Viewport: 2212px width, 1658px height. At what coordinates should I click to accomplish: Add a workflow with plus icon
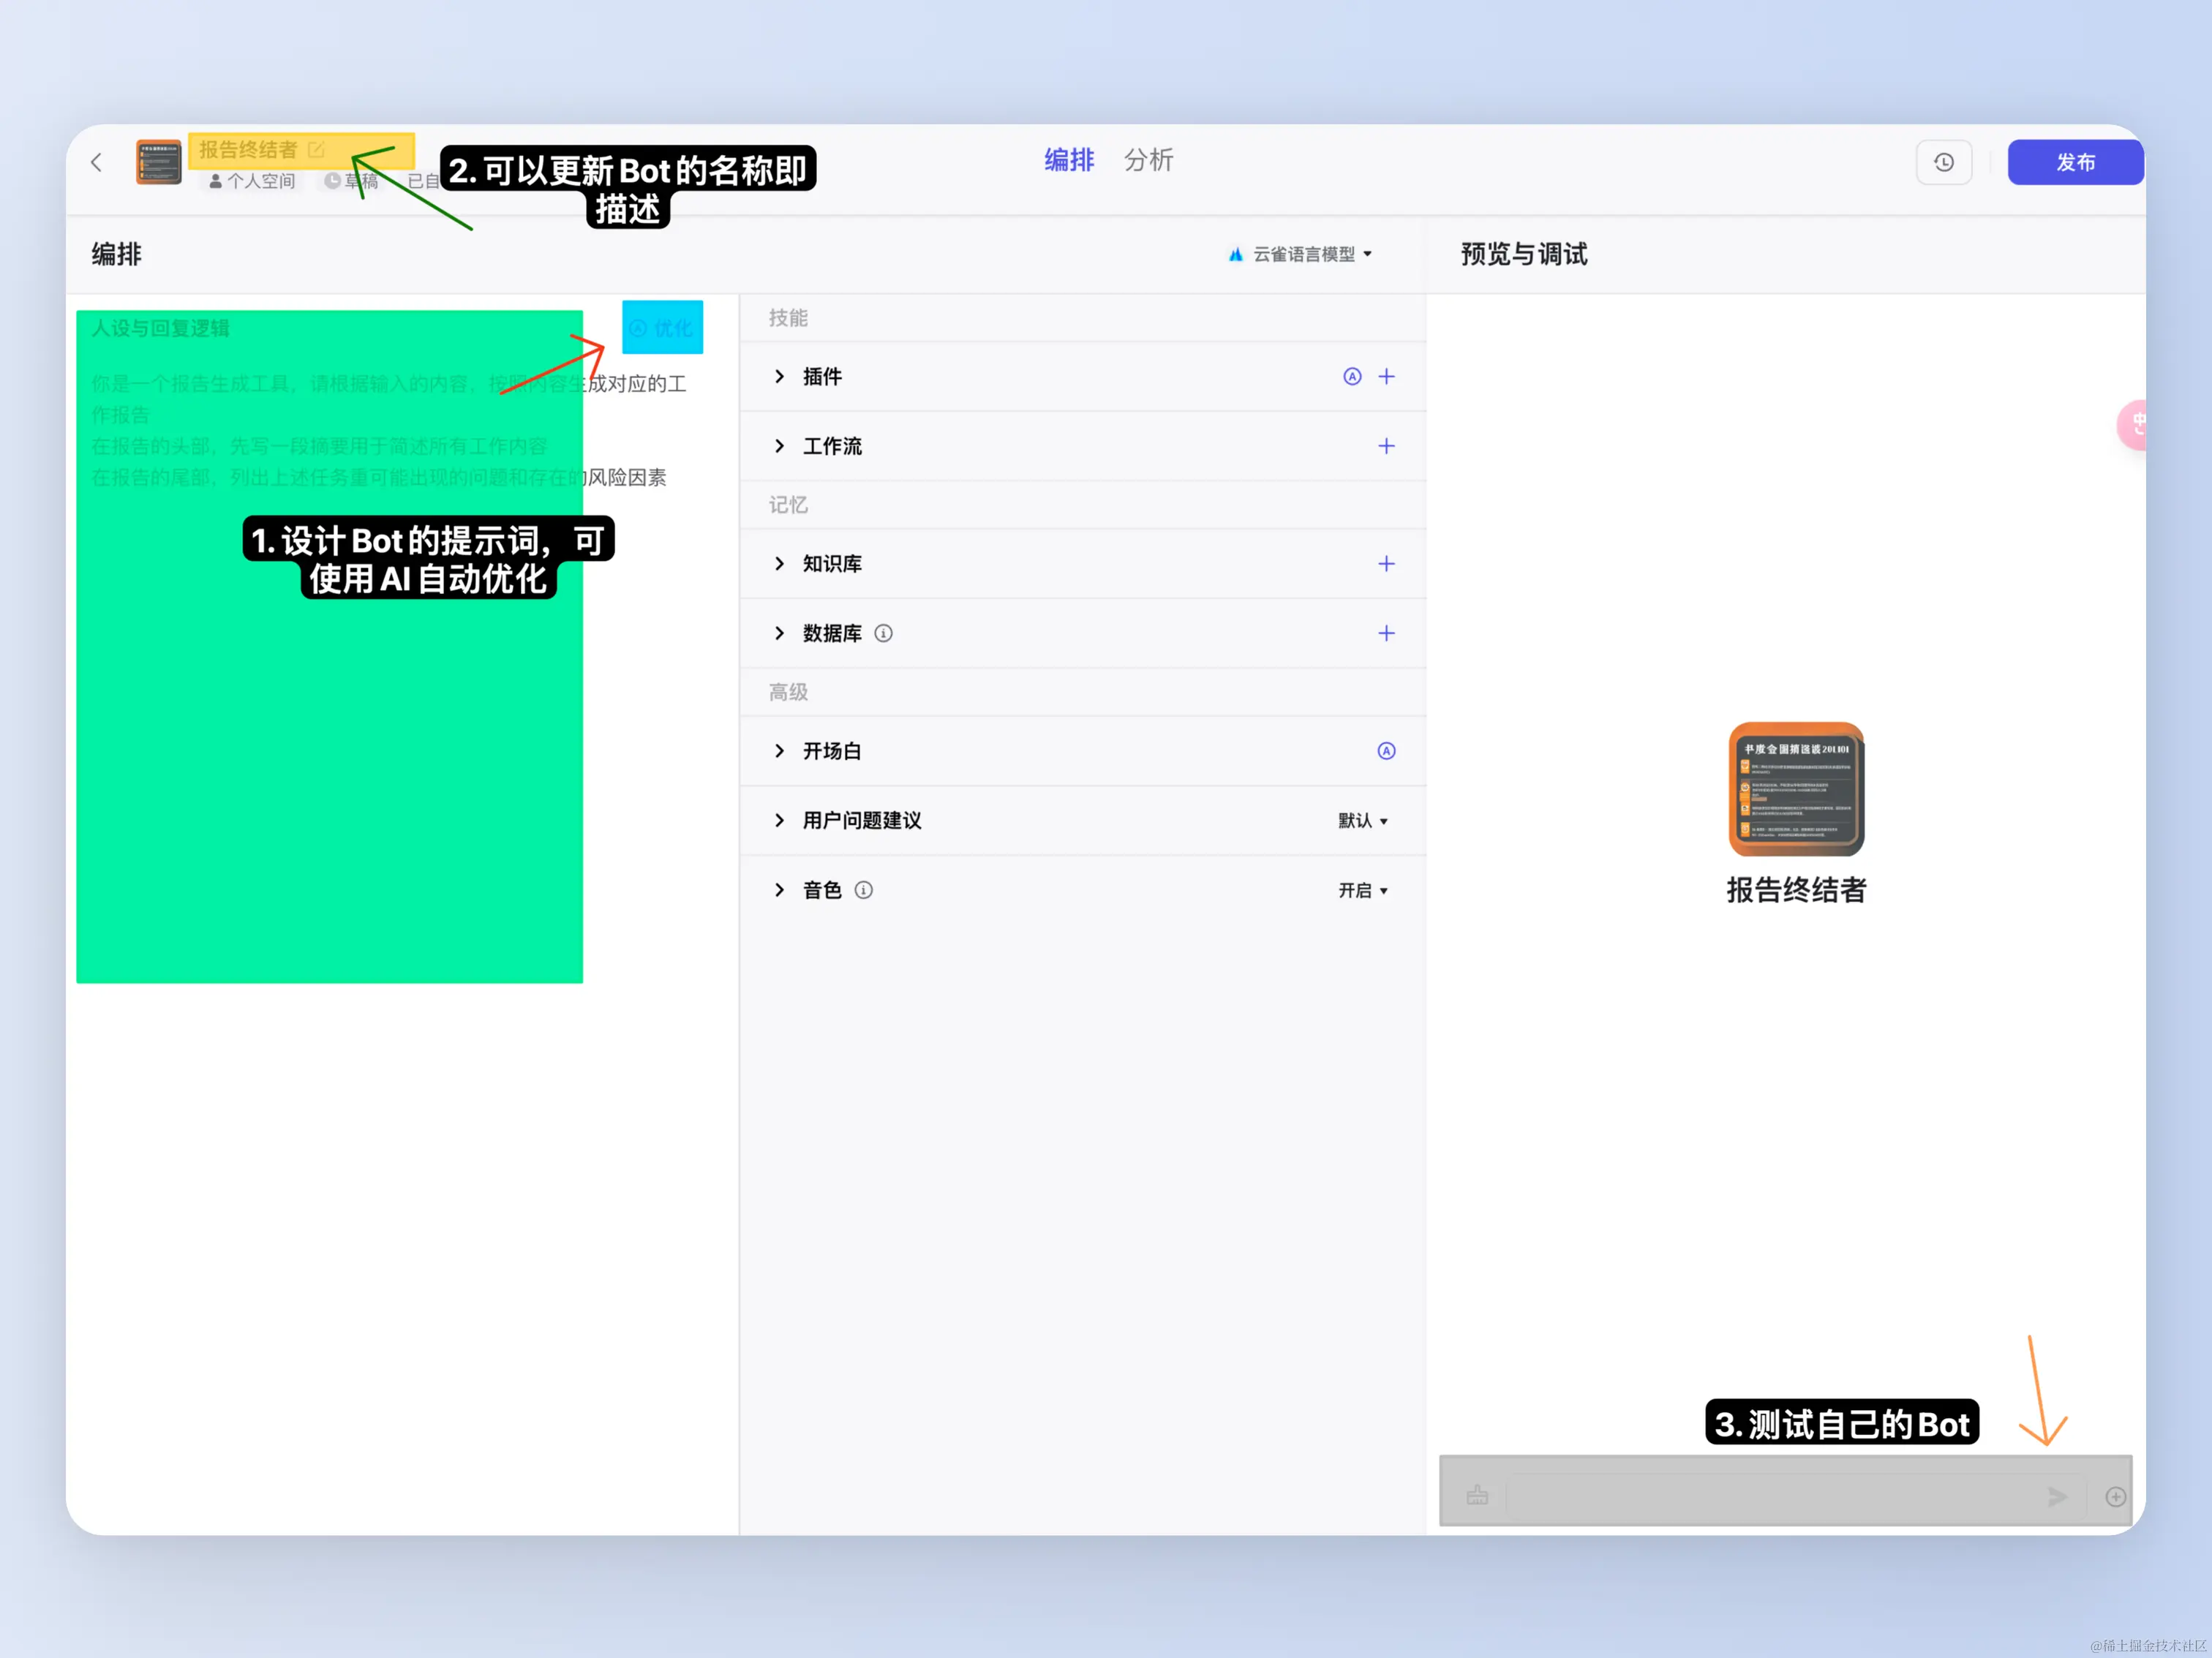click(1386, 446)
